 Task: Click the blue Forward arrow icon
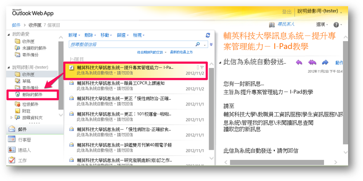pos(325,63)
